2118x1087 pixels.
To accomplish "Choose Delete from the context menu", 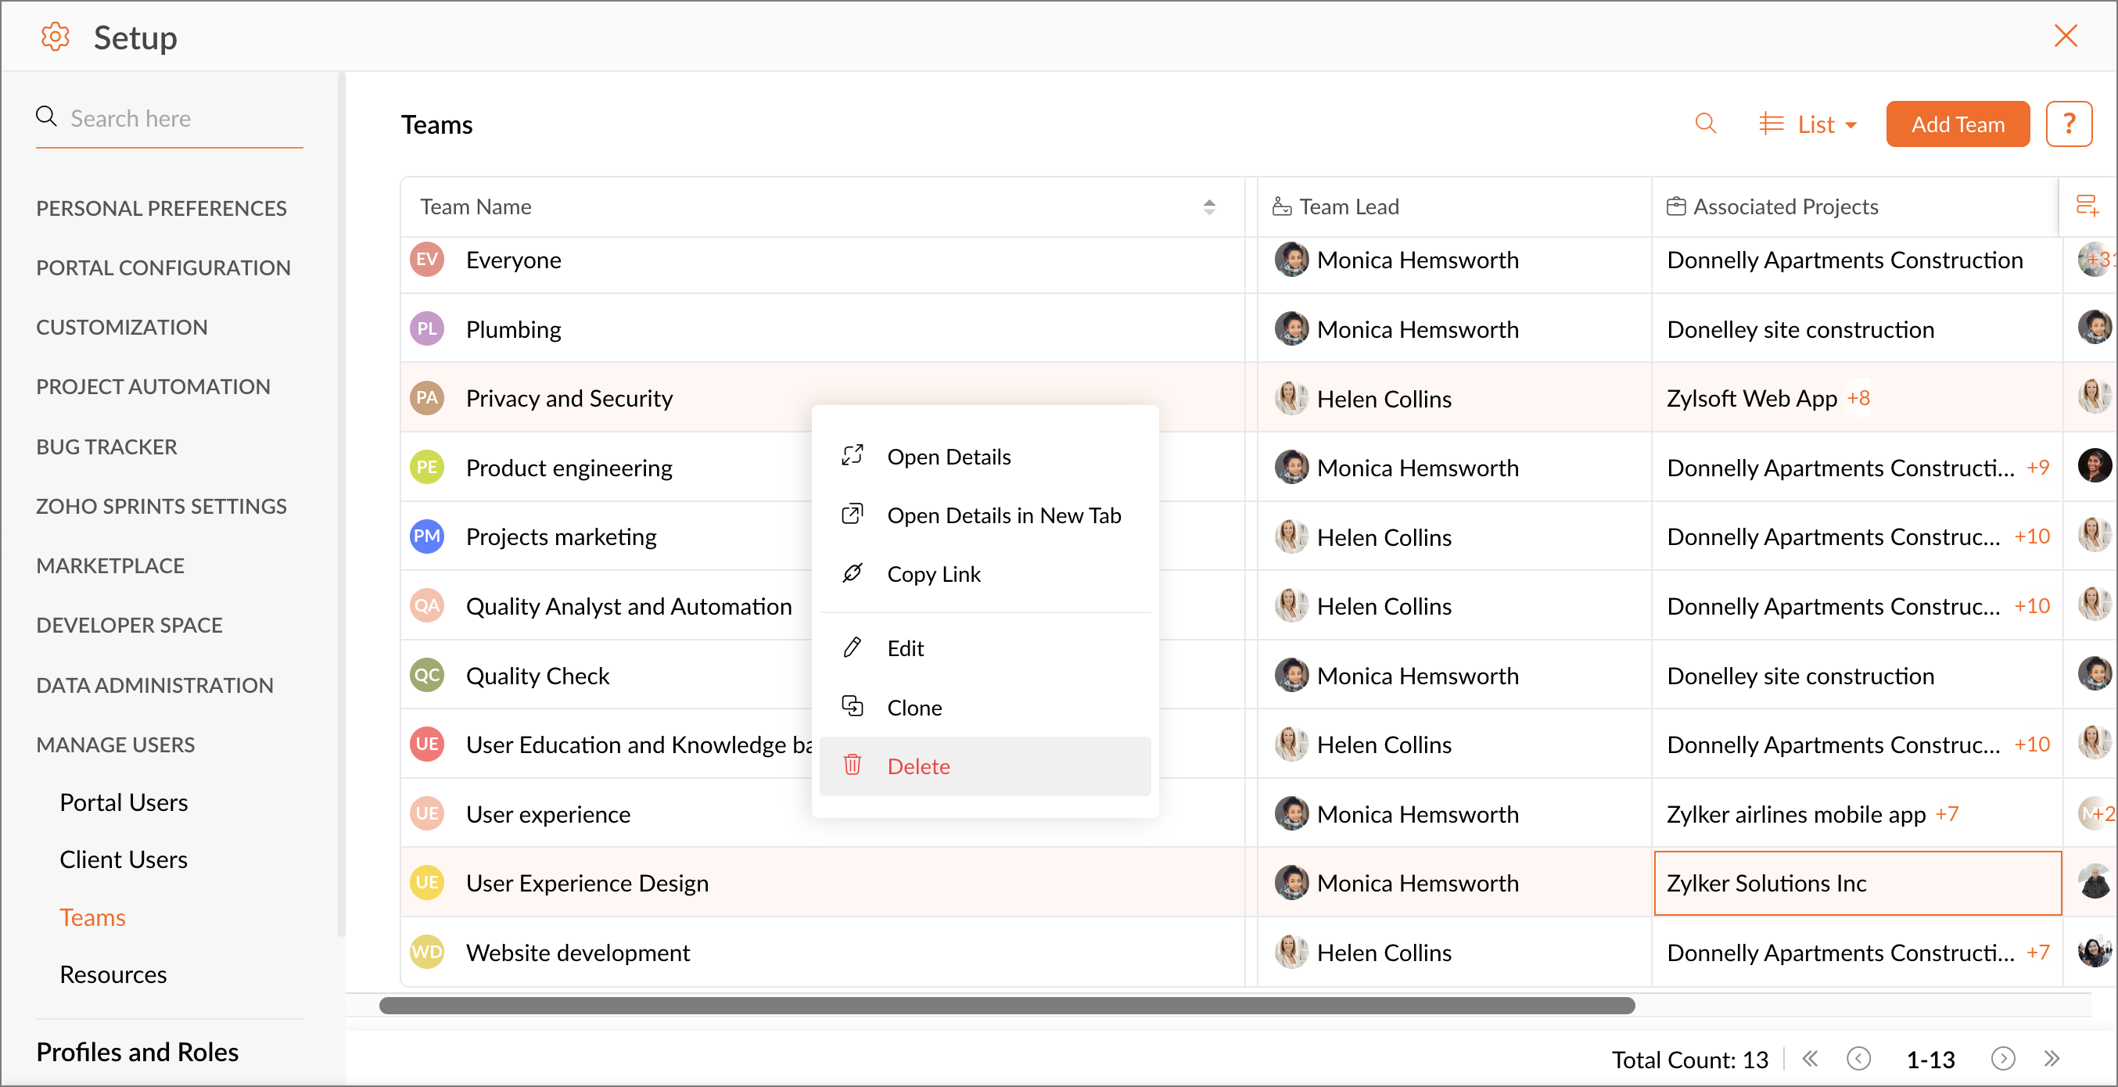I will [917, 766].
